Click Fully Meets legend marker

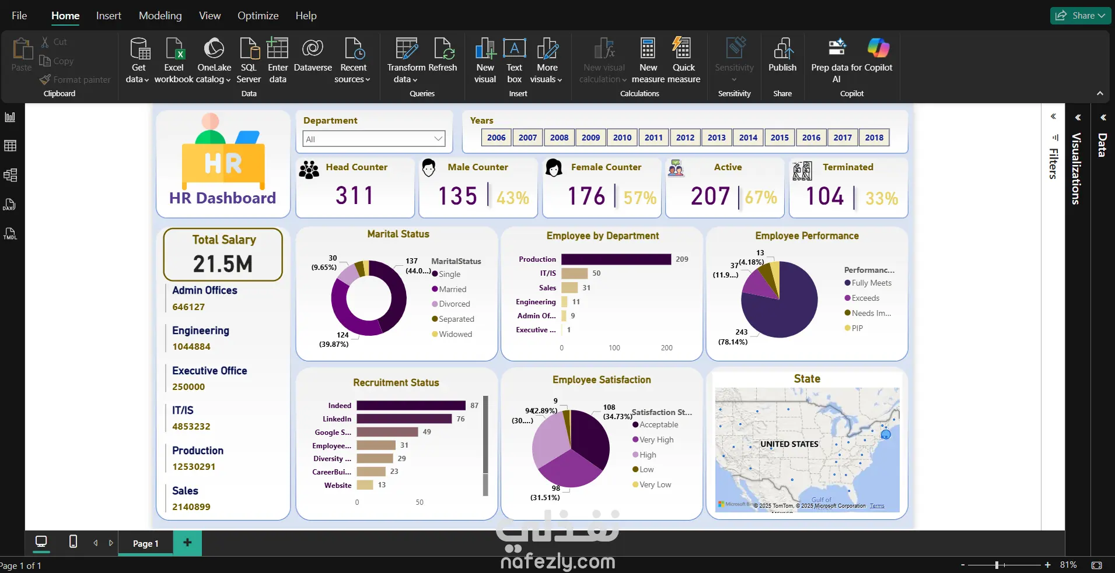(847, 283)
